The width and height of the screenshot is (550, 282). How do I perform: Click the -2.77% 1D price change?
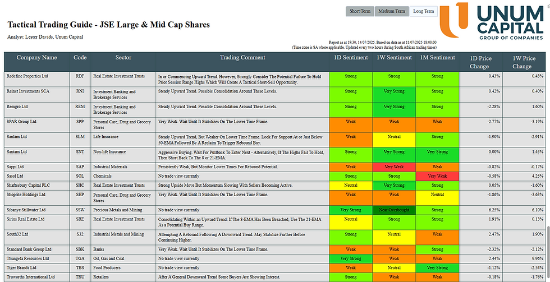pos(493,122)
